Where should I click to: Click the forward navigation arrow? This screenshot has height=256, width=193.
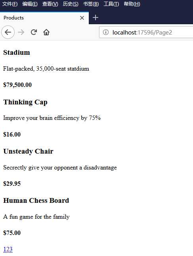coord(21,32)
